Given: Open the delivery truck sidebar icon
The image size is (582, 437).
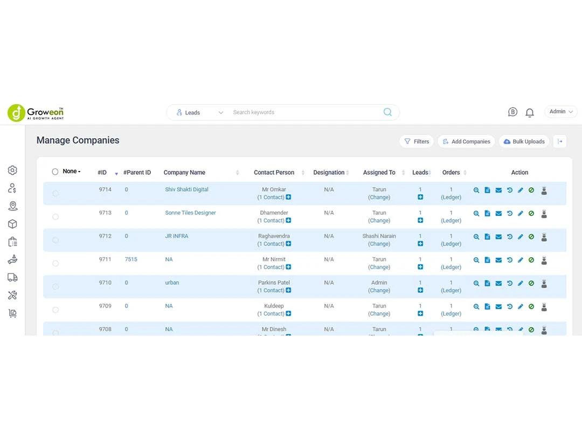Looking at the screenshot, I should pyautogui.click(x=13, y=277).
